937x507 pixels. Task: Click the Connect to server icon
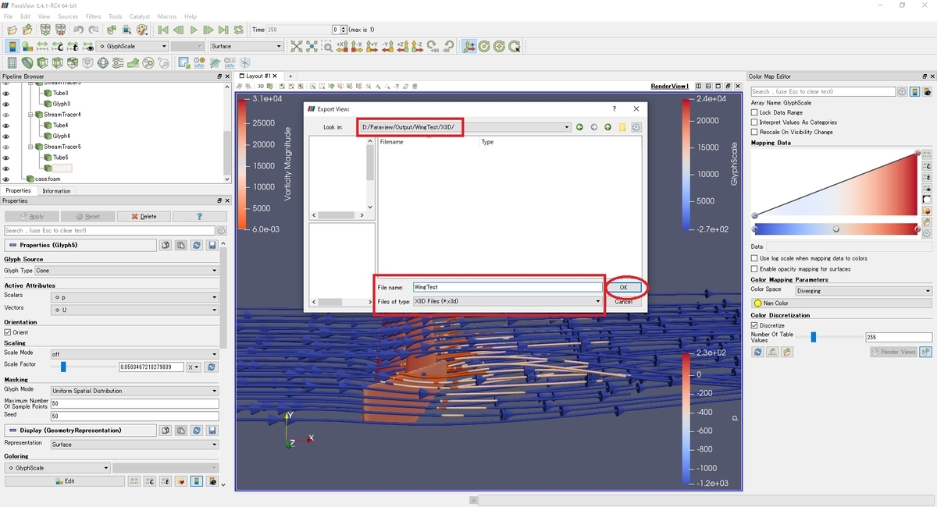point(45,30)
